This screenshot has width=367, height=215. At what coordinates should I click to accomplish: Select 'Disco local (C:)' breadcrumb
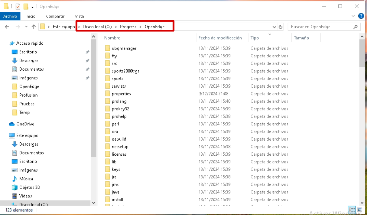97,27
